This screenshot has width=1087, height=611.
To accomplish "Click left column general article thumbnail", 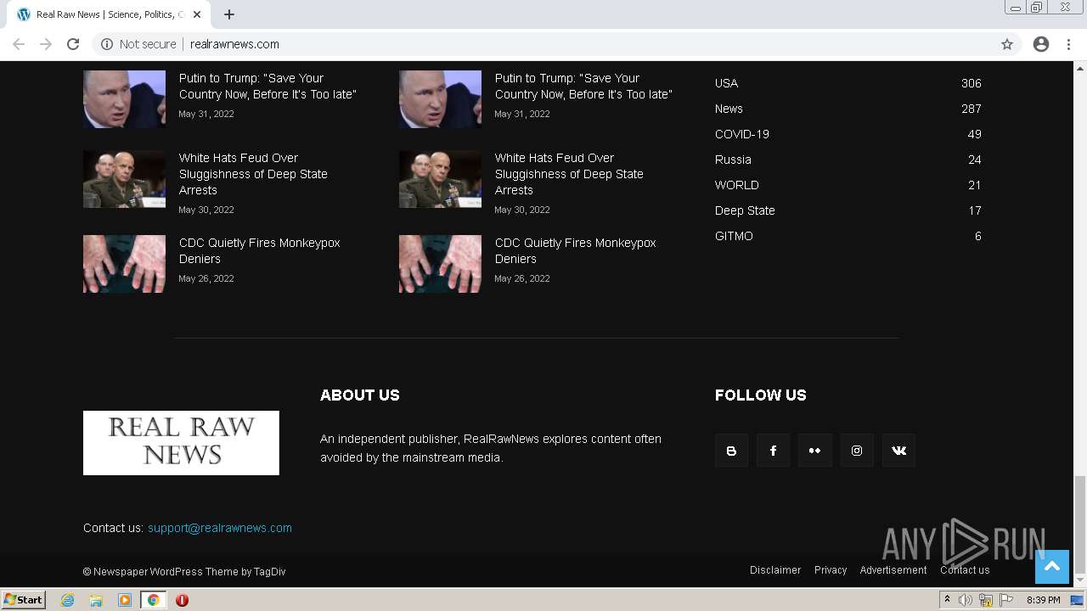I will pyautogui.click(x=124, y=179).
